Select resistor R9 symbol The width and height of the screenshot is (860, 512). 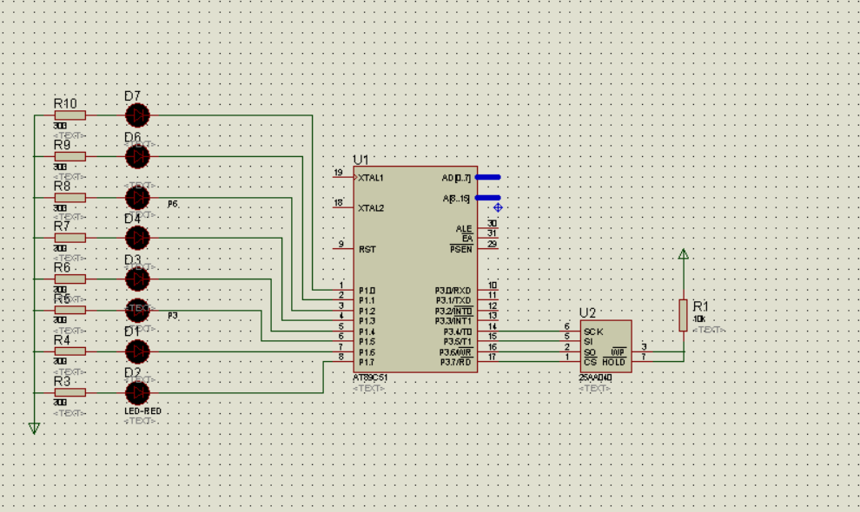[x=70, y=156]
